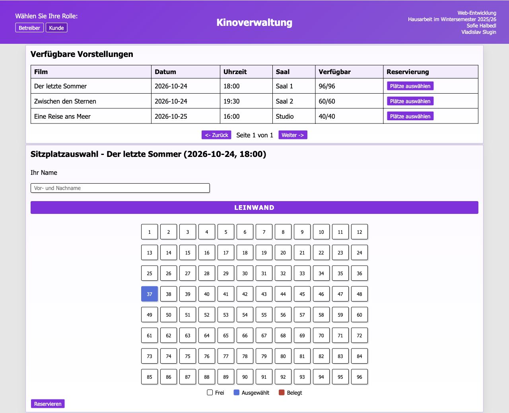Deselect the highlighted seat 37

[x=150, y=294]
